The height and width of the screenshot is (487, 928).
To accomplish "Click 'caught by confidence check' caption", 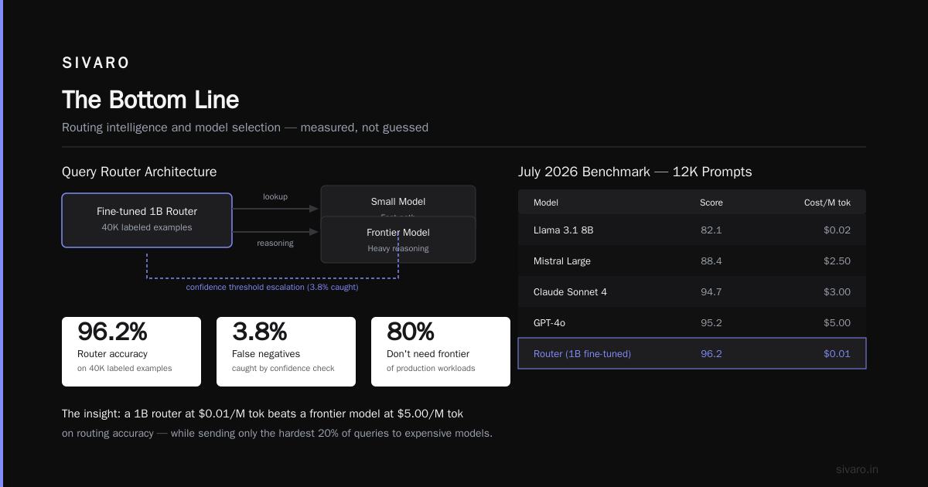I will [x=283, y=368].
